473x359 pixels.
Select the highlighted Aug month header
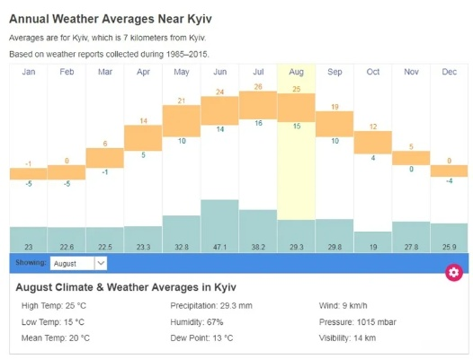[x=296, y=72]
